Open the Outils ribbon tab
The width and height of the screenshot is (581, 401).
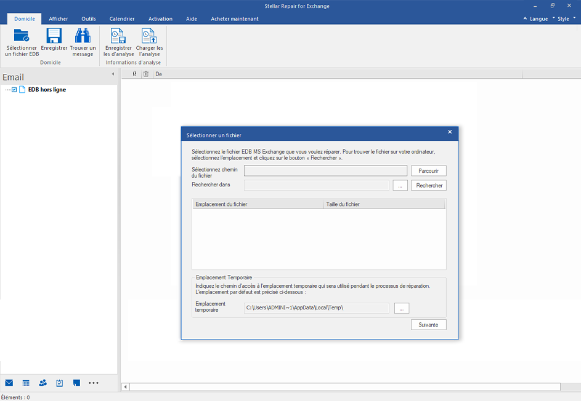89,19
